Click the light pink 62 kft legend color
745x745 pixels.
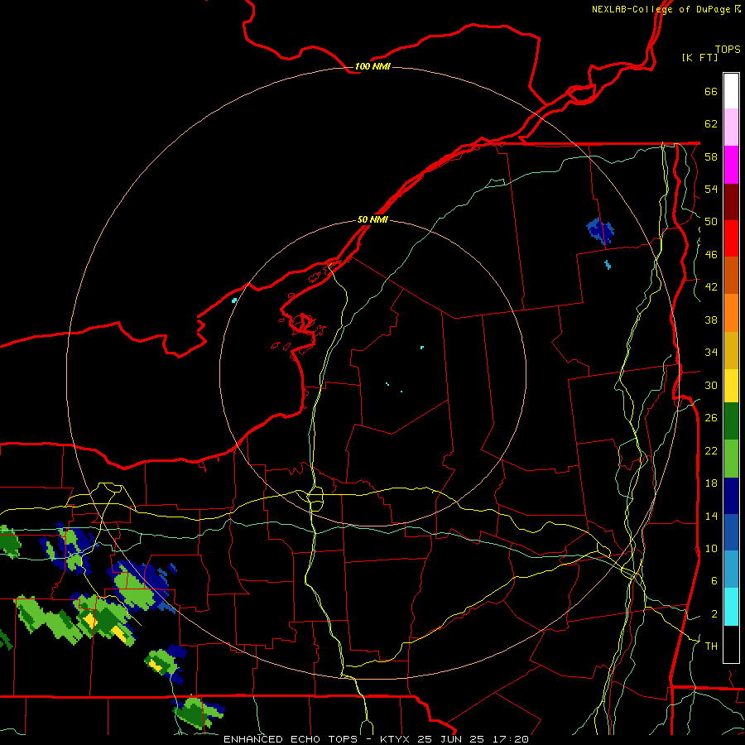tap(731, 127)
